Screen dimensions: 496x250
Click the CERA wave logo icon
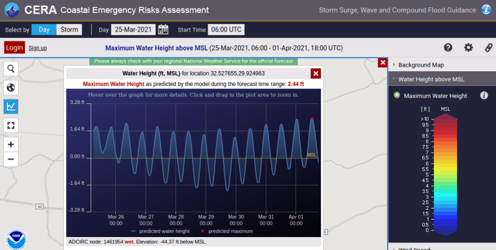tap(12, 10)
